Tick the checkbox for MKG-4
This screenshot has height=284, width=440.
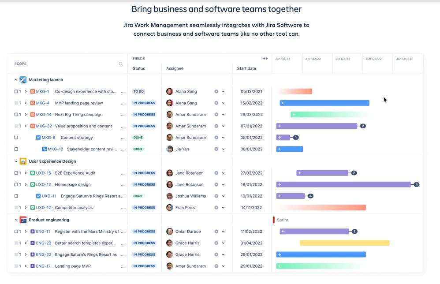(x=16, y=103)
